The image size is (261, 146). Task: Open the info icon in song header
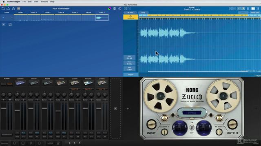pyautogui.click(x=119, y=9)
